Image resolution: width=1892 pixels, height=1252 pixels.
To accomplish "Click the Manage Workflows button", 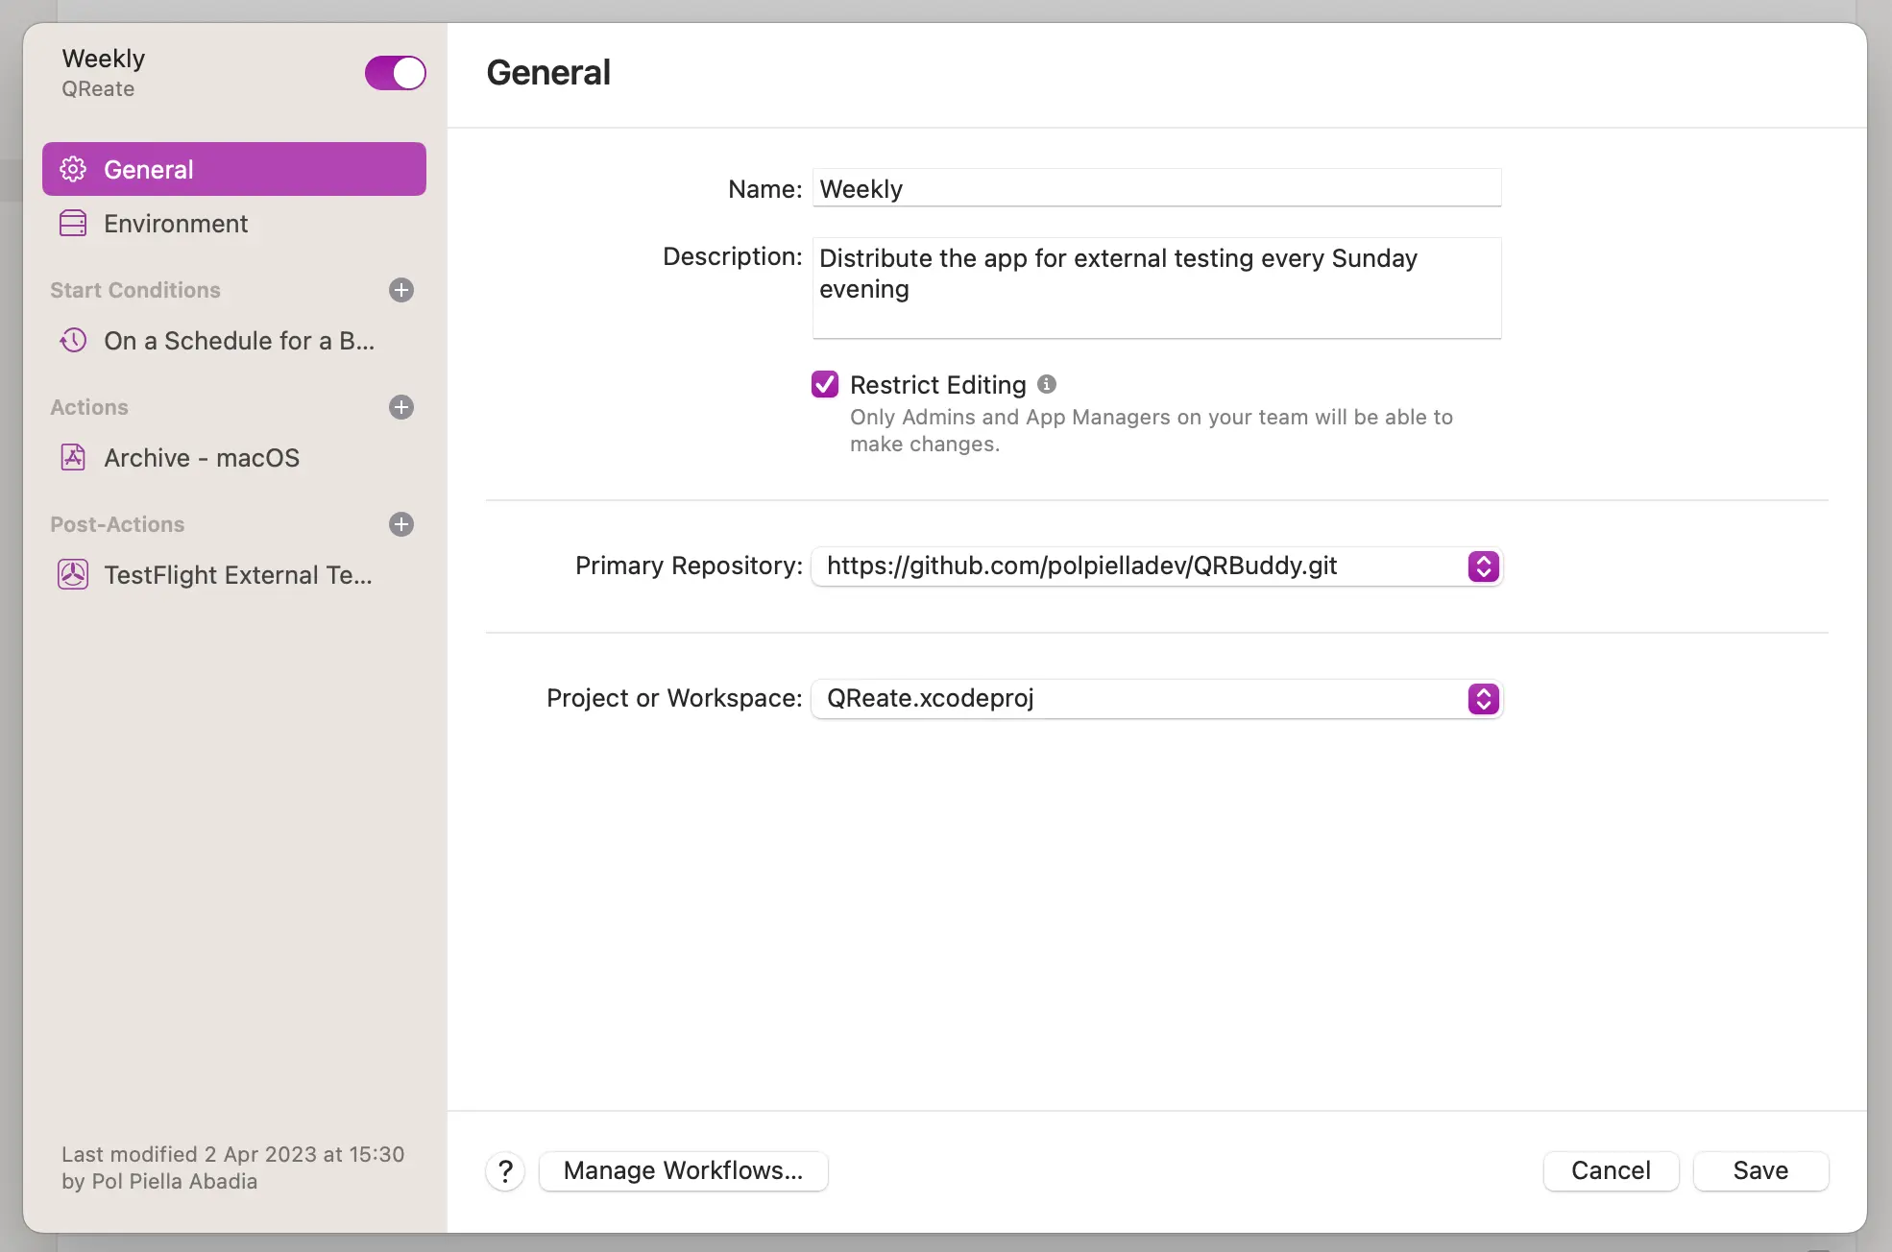I will pyautogui.click(x=683, y=1168).
